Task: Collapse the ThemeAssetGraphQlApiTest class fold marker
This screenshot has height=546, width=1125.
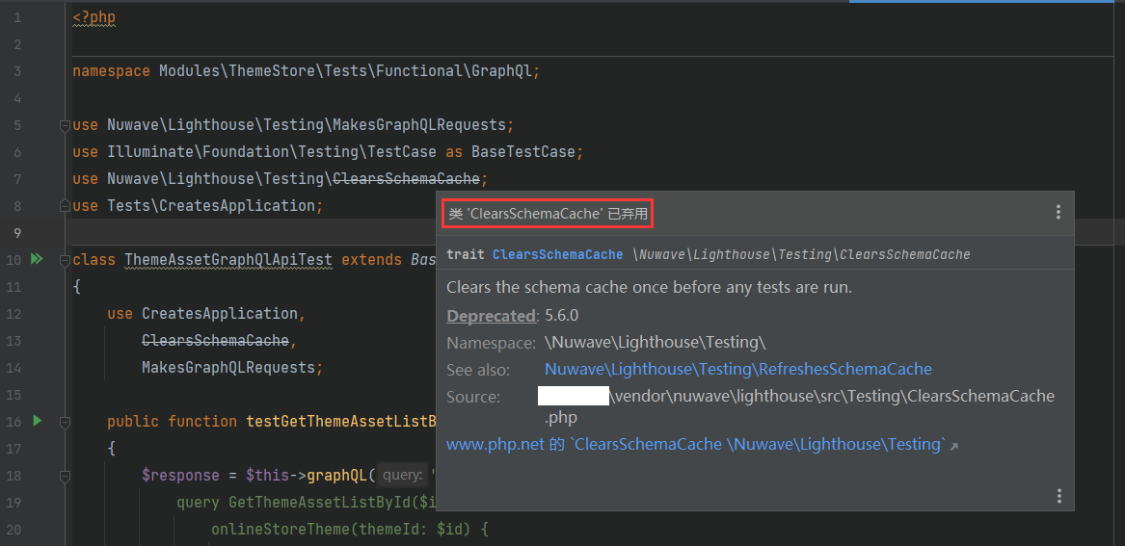Action: (x=65, y=260)
